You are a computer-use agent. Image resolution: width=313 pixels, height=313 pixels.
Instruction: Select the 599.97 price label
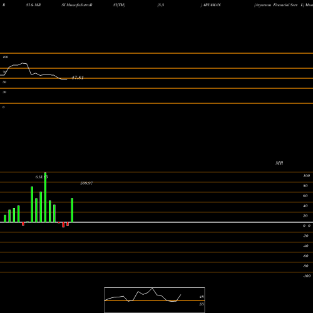(86, 183)
